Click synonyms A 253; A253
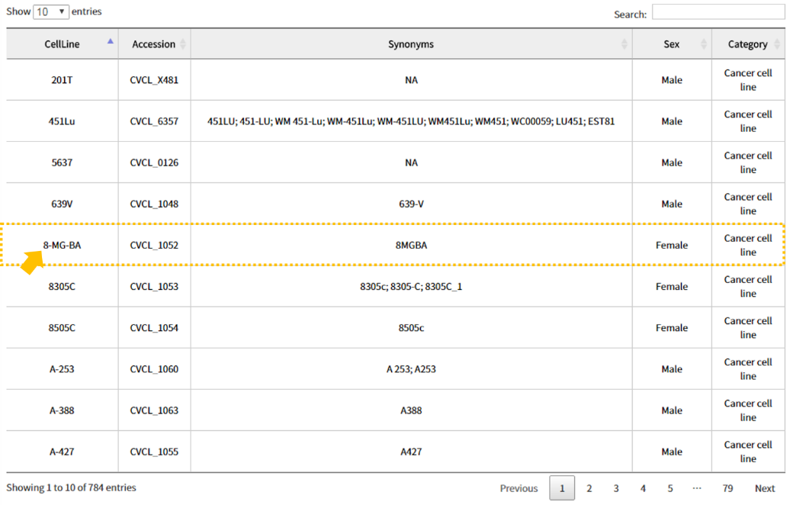This screenshot has height=505, width=790. tap(411, 369)
